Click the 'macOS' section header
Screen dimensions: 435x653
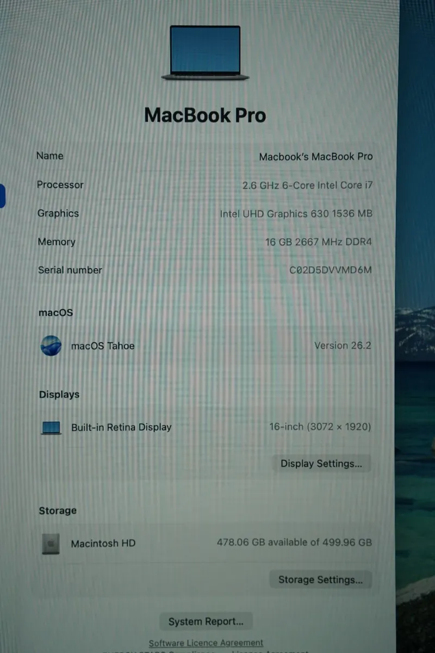click(x=55, y=312)
